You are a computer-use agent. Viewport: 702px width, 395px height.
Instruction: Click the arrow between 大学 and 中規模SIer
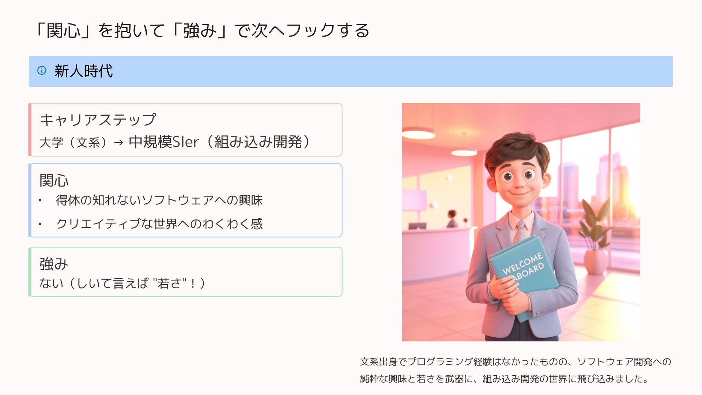118,143
